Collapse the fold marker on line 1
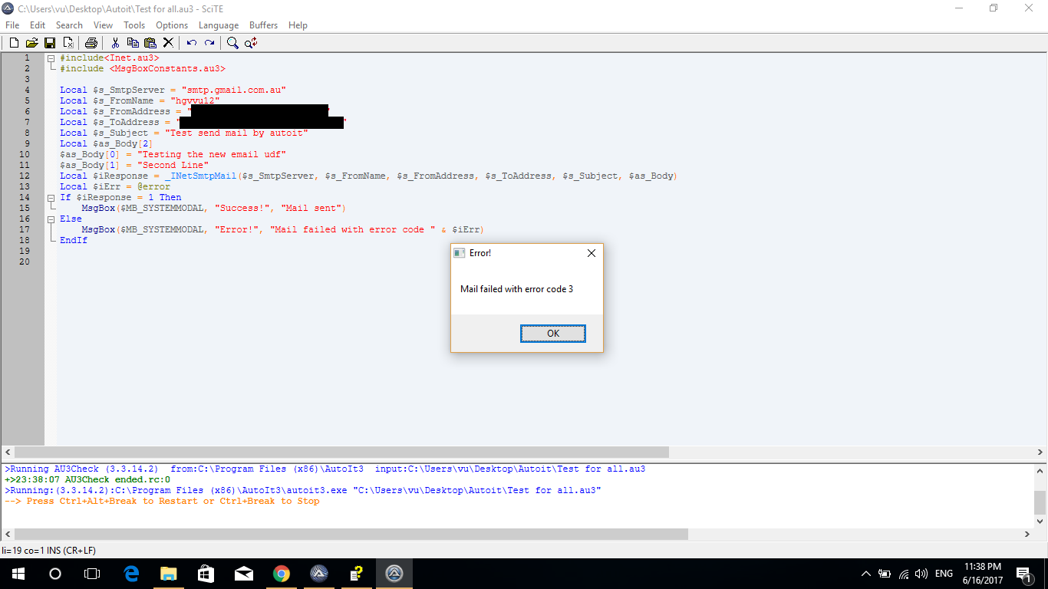Image resolution: width=1048 pixels, height=589 pixels. tap(51, 58)
